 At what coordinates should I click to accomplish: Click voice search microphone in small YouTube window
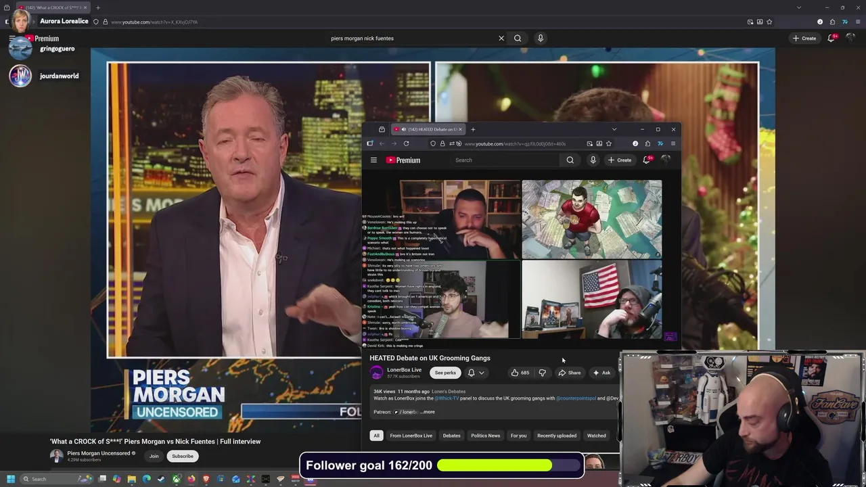(x=593, y=160)
